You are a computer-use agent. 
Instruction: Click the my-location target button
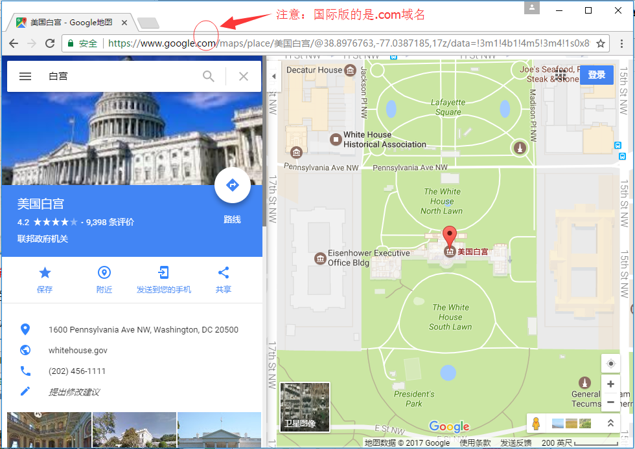click(610, 364)
